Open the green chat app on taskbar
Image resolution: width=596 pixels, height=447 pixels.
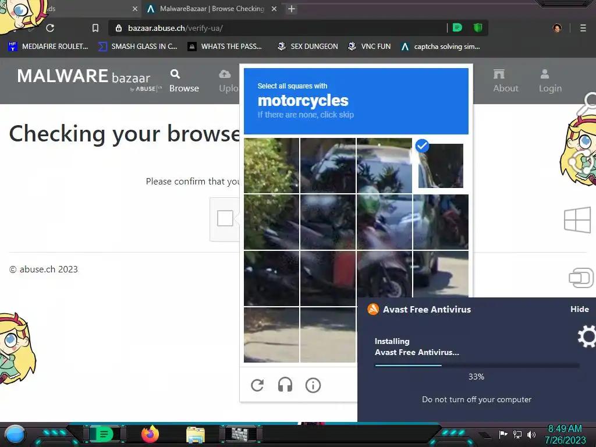104,434
